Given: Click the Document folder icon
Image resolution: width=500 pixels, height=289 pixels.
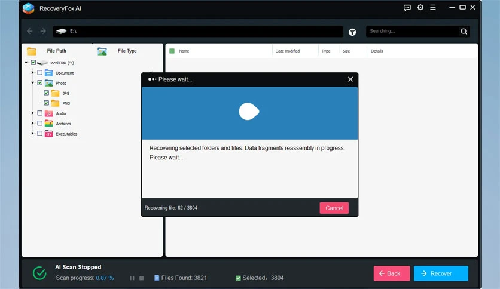Looking at the screenshot, I should click(48, 73).
